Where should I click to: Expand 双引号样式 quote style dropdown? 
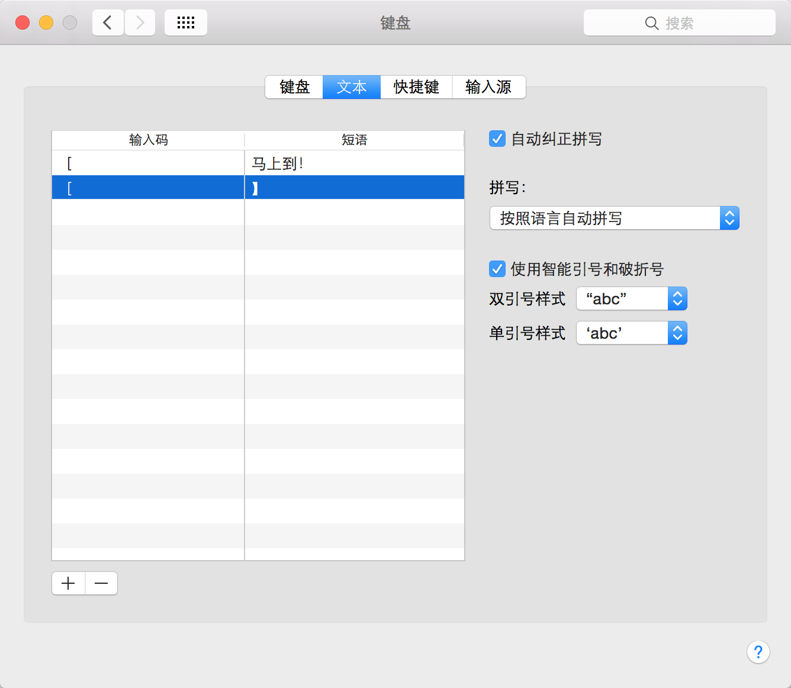click(631, 299)
